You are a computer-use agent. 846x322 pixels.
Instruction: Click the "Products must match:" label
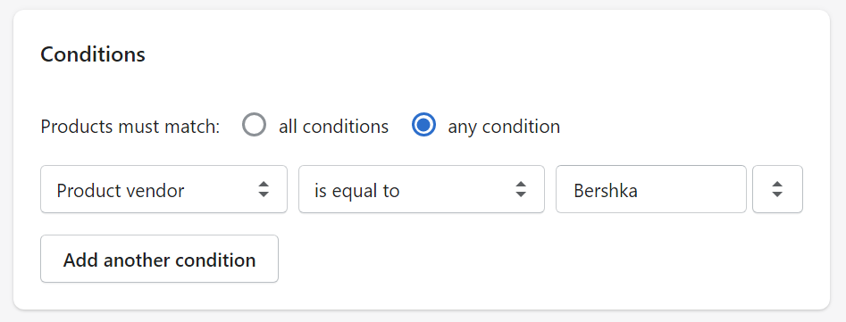click(130, 127)
